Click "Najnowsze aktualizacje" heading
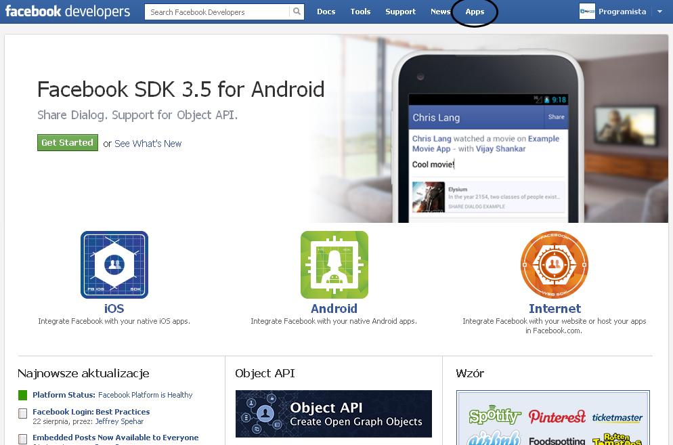This screenshot has width=673, height=445. click(x=83, y=373)
